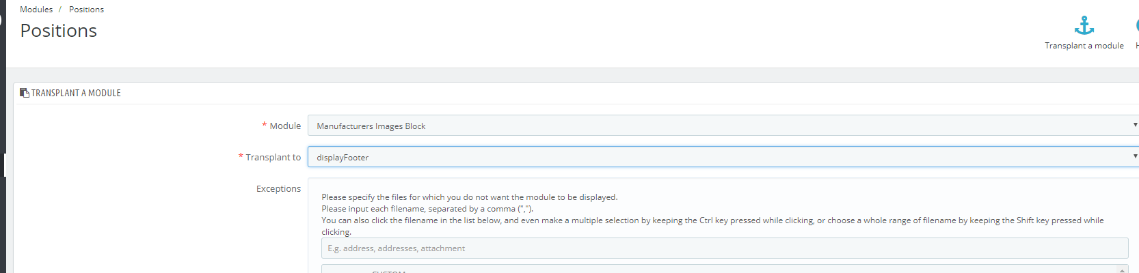Click the anchor icon for transplanting modules
This screenshot has width=1139, height=273.
(1084, 26)
